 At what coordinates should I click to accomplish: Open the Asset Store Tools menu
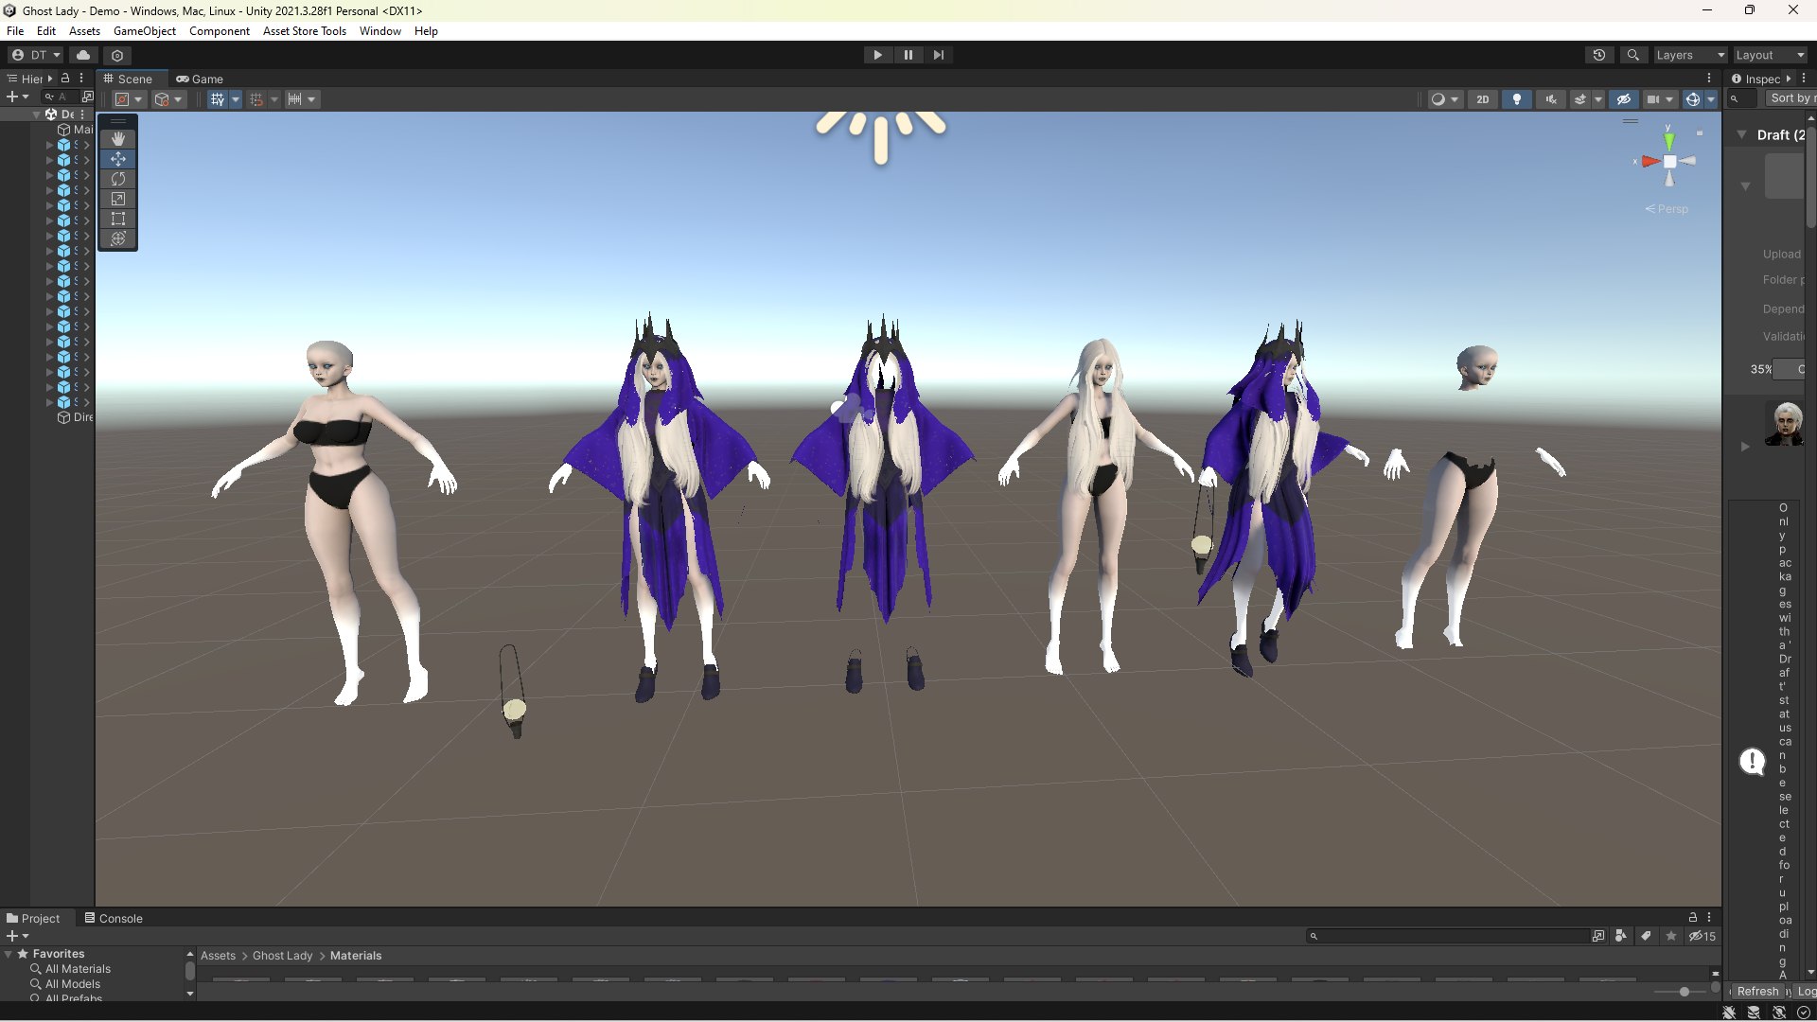click(305, 31)
